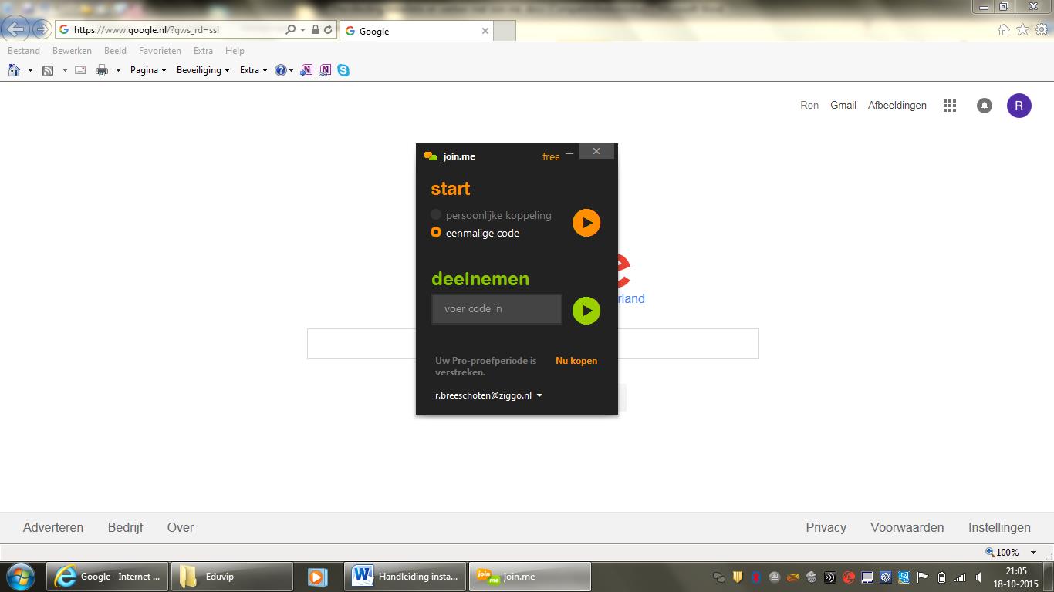The image size is (1054, 592).
Task: Open the Bestand menu
Action: [x=24, y=51]
